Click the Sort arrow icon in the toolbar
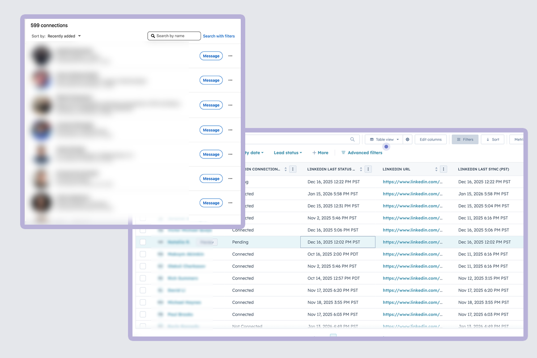This screenshot has height=358, width=537. 487,139
